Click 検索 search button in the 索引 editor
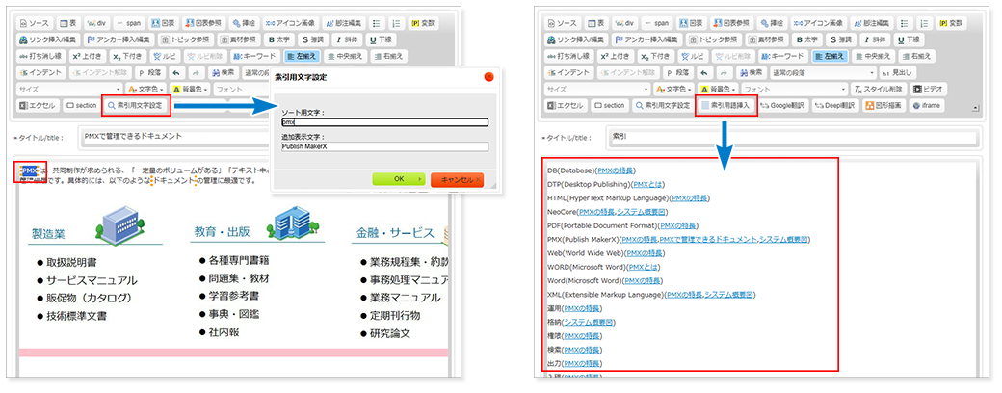 click(751, 72)
